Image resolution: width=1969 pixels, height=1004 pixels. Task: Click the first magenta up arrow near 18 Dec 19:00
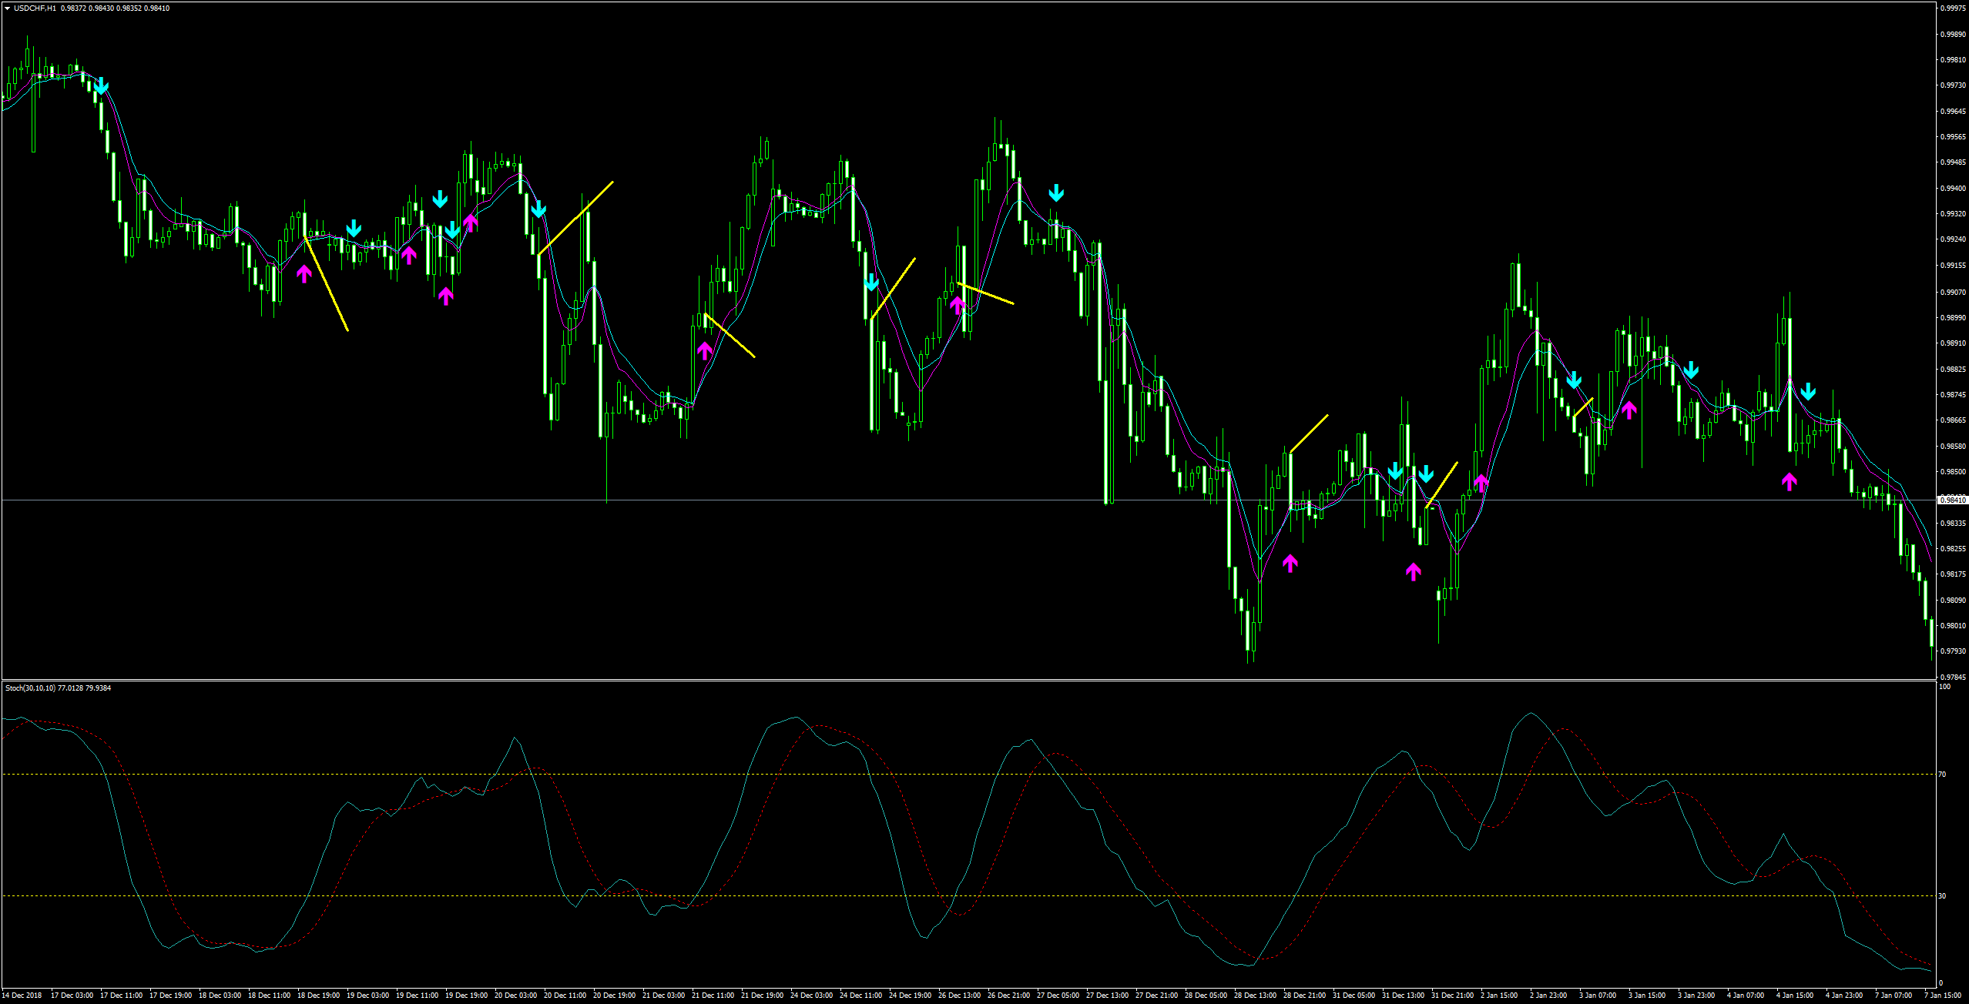coord(304,273)
